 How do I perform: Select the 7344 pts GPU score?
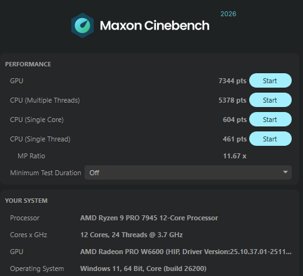(232, 81)
